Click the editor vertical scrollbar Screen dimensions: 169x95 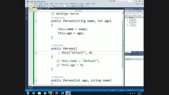(123, 48)
